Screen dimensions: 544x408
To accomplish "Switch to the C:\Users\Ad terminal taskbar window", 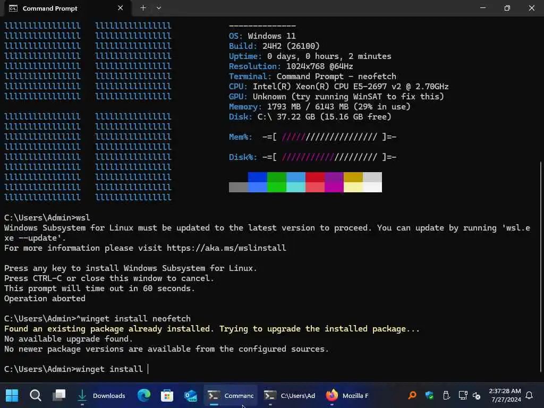I will click(x=290, y=395).
